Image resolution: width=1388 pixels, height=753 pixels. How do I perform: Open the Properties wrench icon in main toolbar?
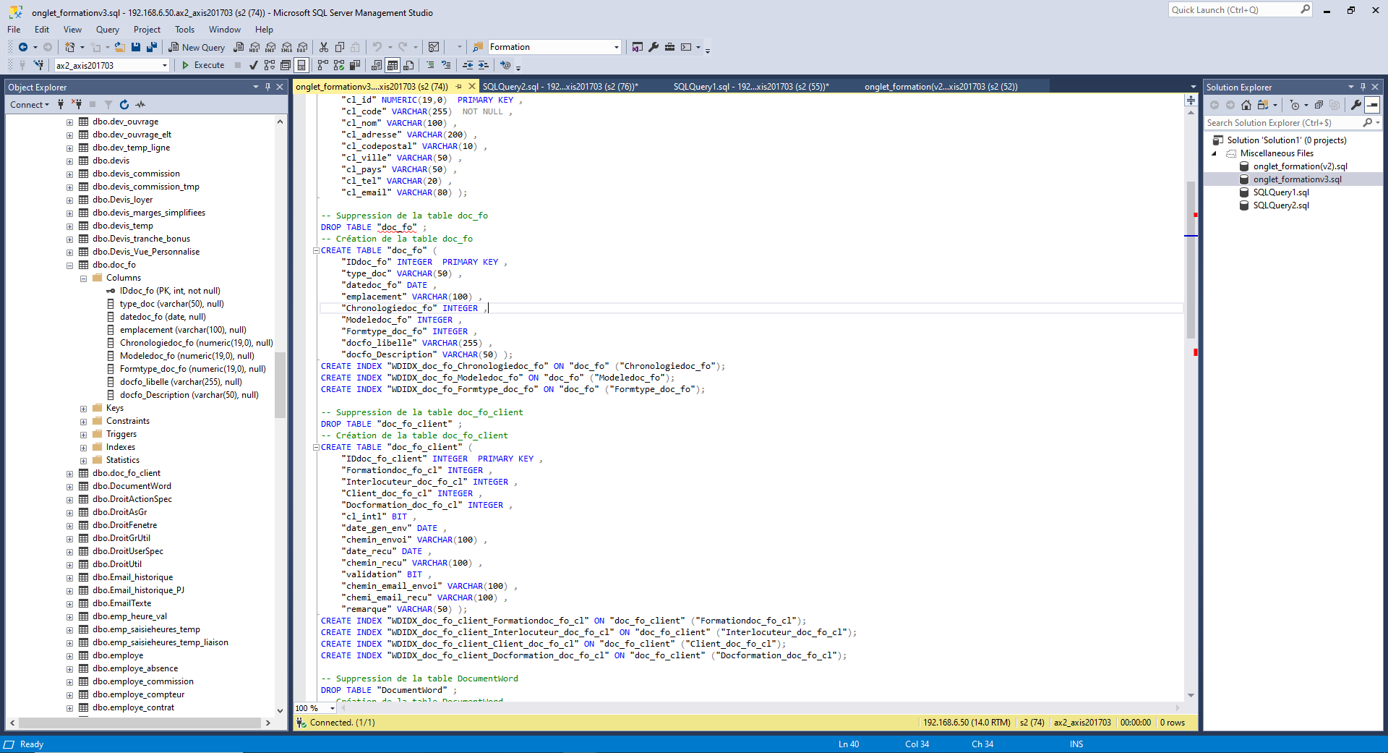[x=654, y=47]
